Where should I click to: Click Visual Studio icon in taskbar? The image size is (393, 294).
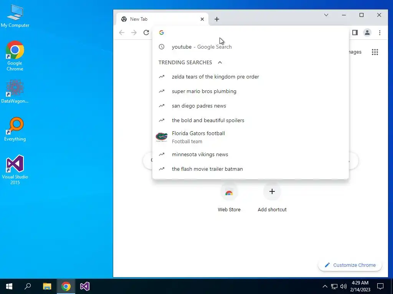click(85, 286)
